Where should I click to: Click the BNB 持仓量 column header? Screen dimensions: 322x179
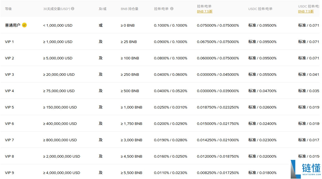tap(129, 9)
